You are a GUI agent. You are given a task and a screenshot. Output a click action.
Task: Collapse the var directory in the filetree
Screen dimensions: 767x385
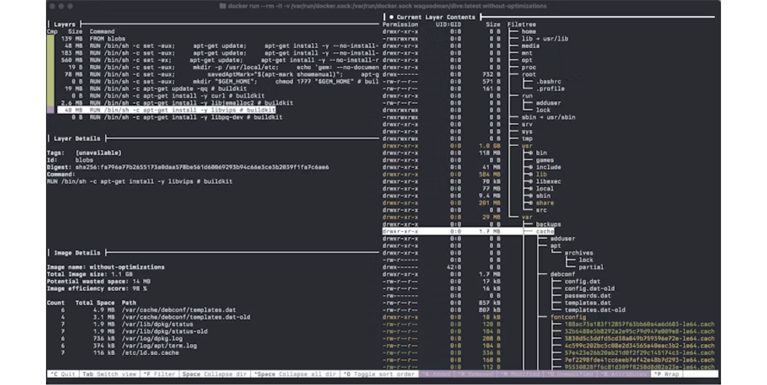pyautogui.click(x=527, y=217)
